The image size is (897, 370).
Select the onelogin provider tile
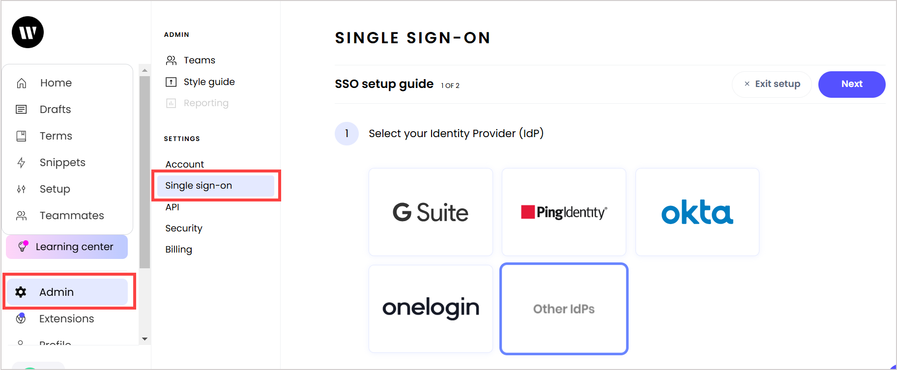click(431, 309)
